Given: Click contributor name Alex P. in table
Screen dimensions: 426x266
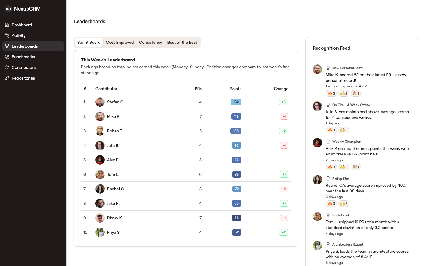Looking at the screenshot, I should pos(113,160).
